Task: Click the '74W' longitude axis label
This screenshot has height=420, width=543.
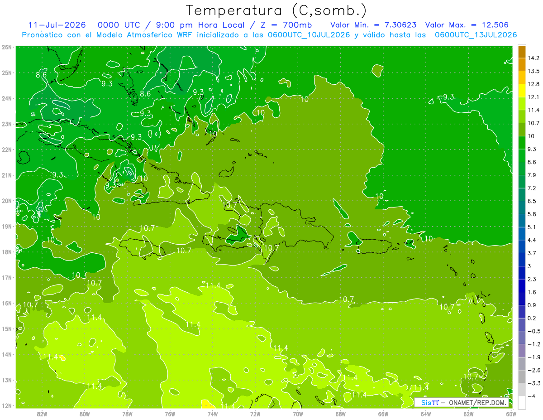Action: [x=212, y=414]
